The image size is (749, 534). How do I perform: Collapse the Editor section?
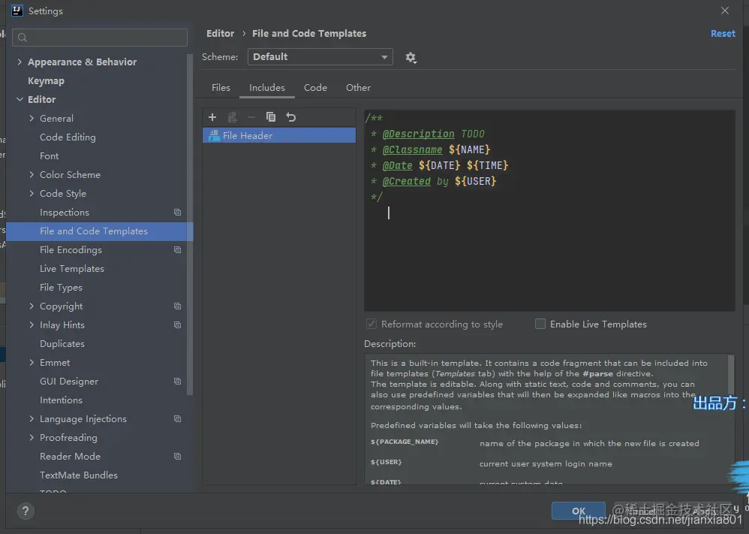coord(20,99)
